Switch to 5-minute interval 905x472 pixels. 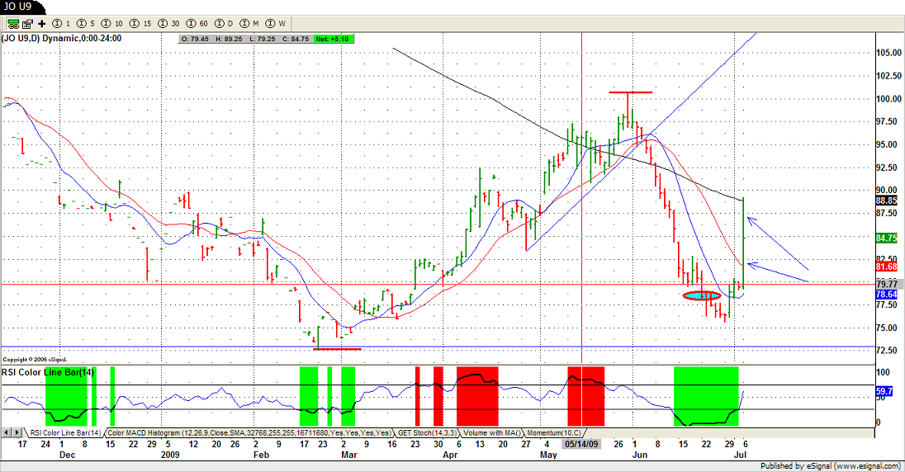click(86, 23)
